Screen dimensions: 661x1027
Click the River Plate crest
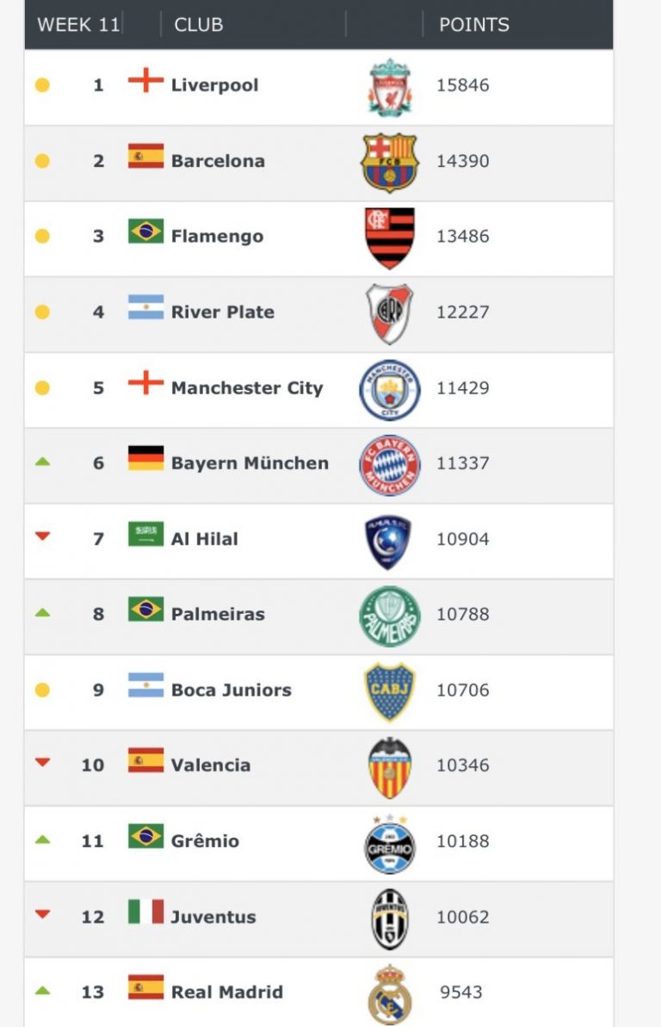(x=390, y=313)
